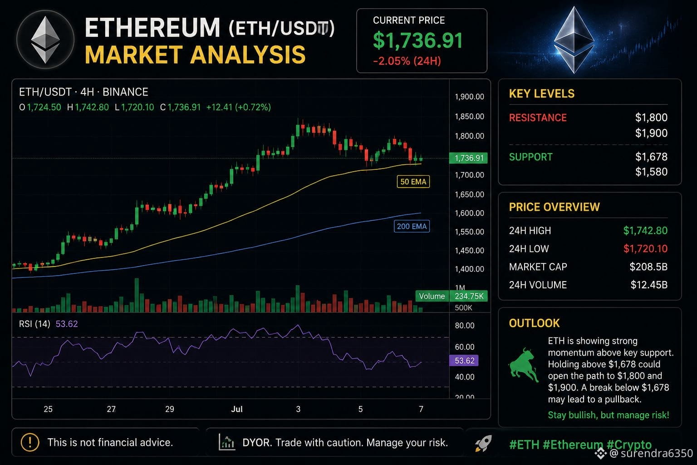697x465 pixels.
Task: Click the KEY LEVELS heading
Action: tap(542, 94)
